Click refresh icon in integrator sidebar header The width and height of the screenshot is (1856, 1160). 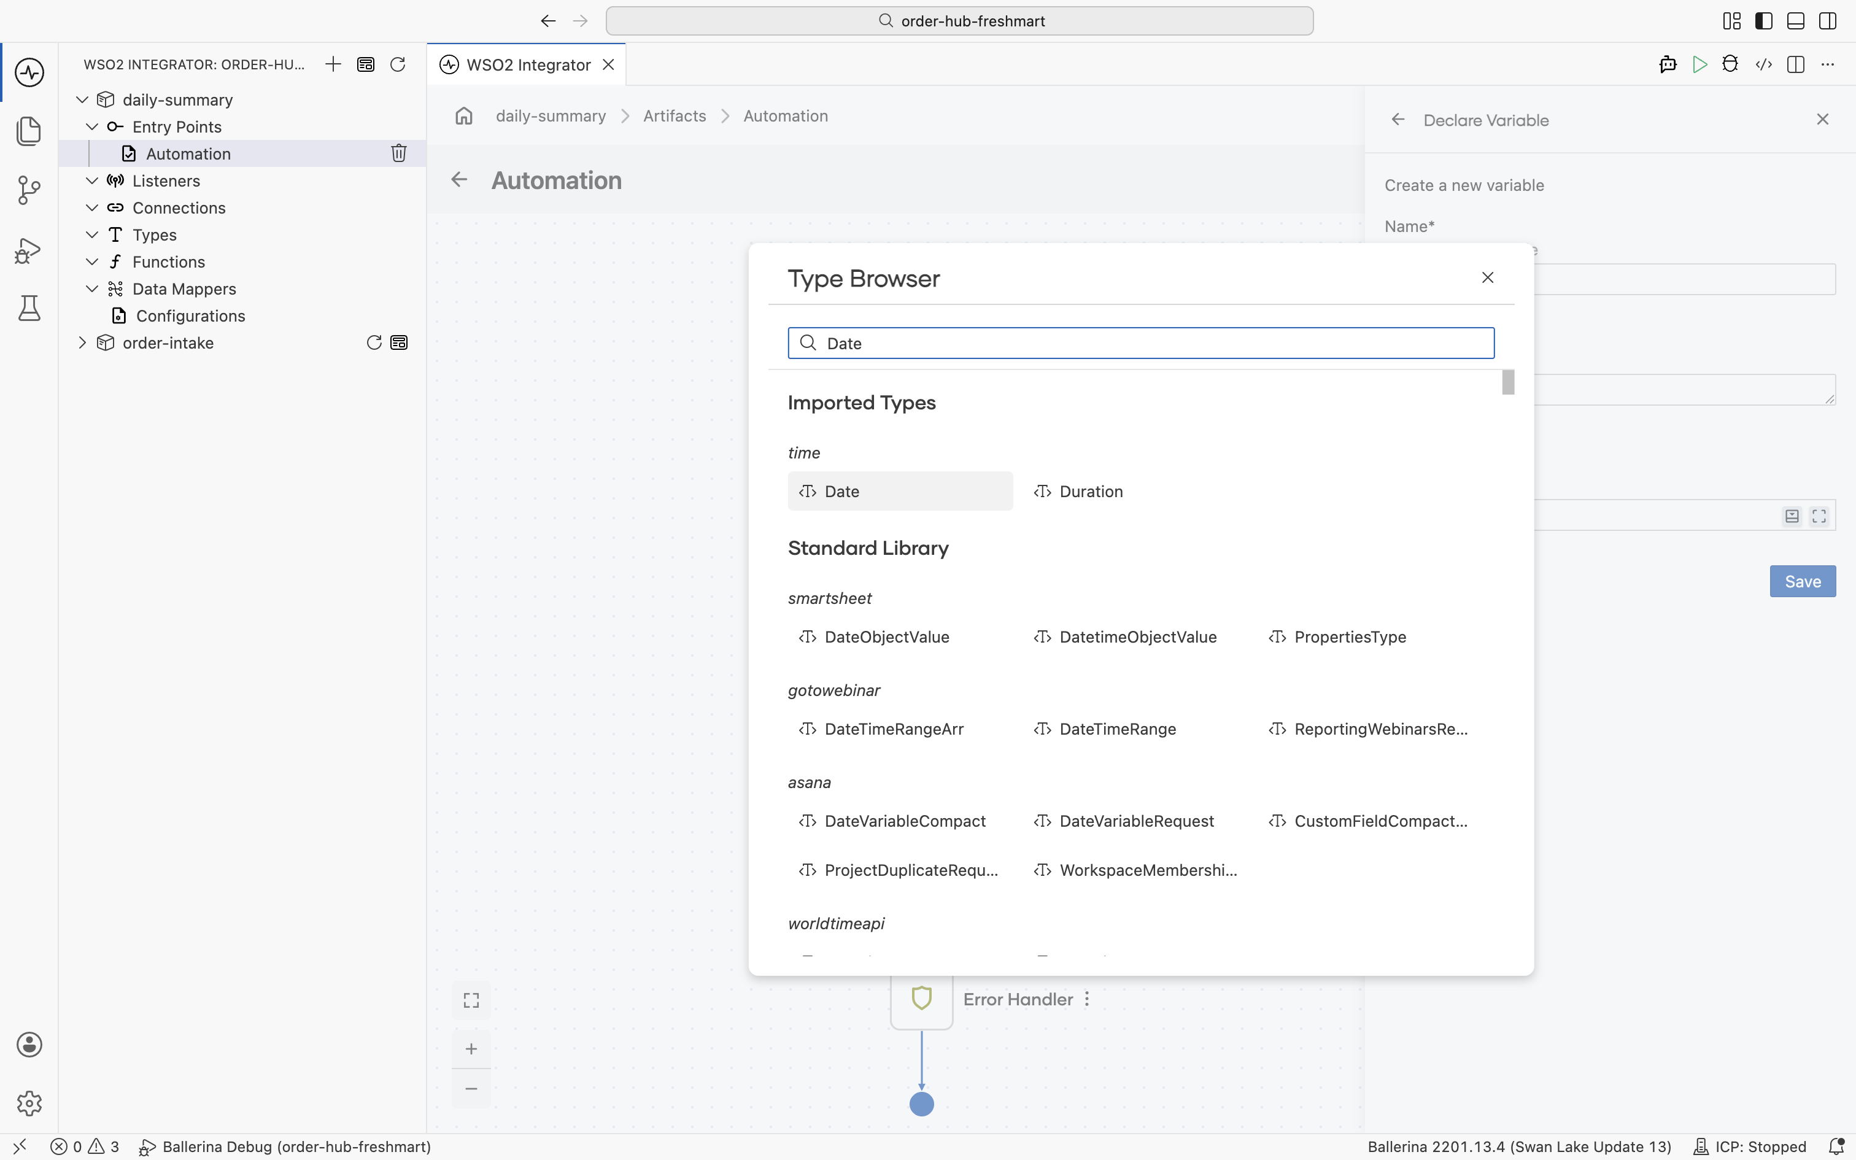point(397,64)
